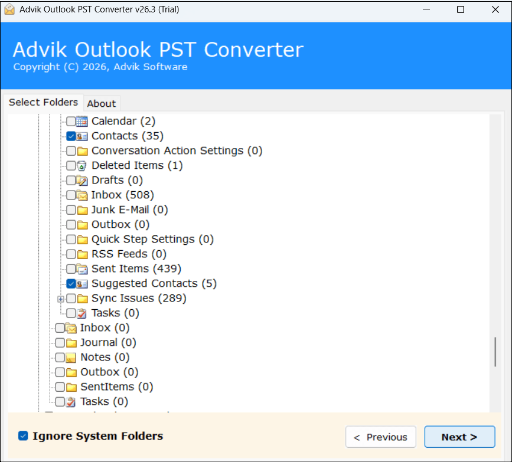Check the Calendar (2) checkbox
Screen dimensions: 512x462
coord(71,122)
